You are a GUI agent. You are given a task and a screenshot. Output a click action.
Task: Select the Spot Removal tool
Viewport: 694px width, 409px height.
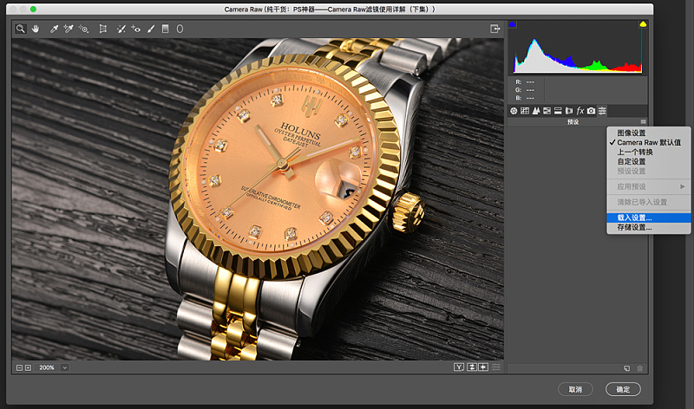click(x=121, y=29)
